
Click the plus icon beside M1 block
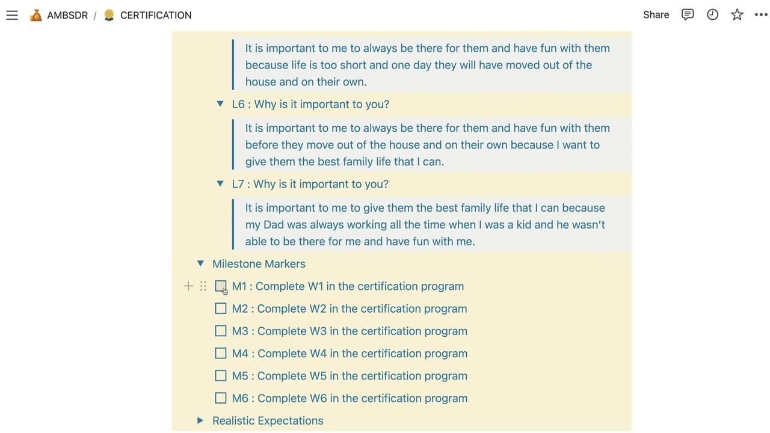tap(188, 286)
